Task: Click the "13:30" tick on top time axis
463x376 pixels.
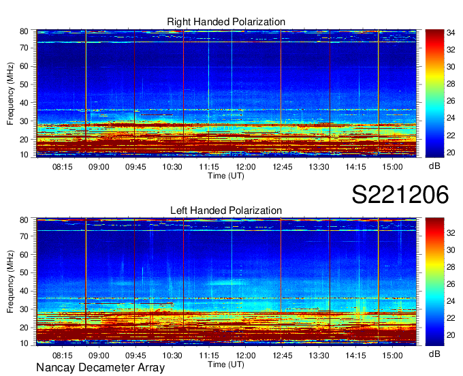Action: [x=319, y=167]
